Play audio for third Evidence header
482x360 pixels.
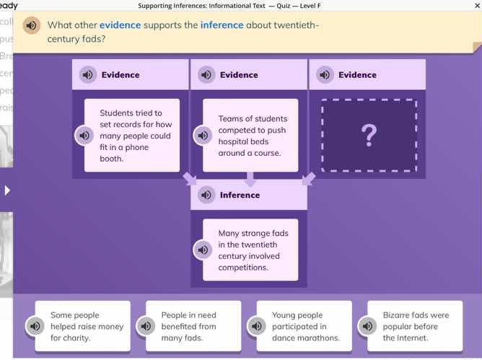pos(325,75)
